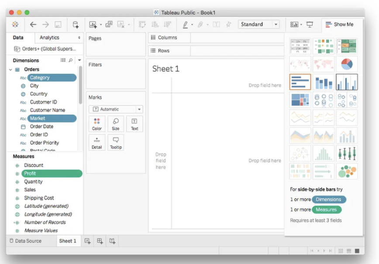
Task: Click the Fix axes pin icon
Action: [228, 24]
